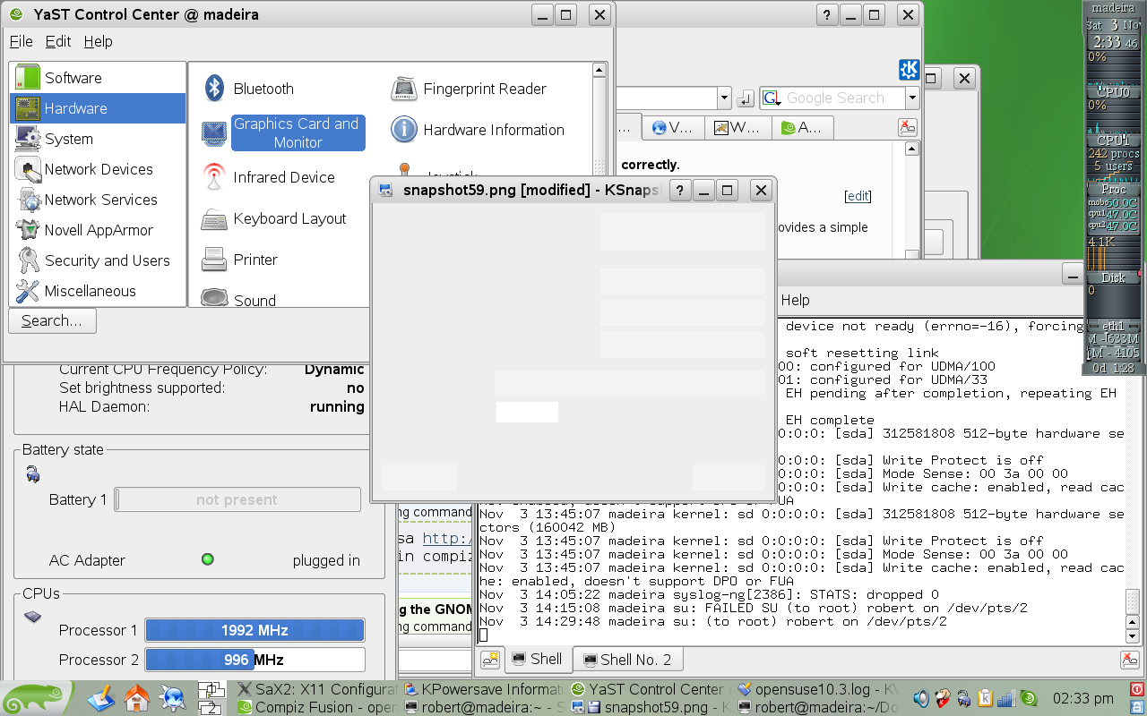Launch the Konqueror gear-globe icon in panel
Image resolution: width=1147 pixels, height=716 pixels.
172,698
